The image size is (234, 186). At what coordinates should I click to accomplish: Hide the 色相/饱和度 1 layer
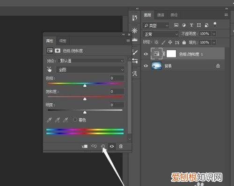tap(146, 54)
